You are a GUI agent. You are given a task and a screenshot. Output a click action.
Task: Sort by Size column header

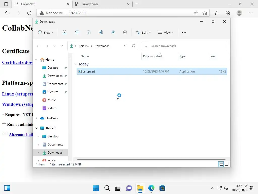point(212,56)
